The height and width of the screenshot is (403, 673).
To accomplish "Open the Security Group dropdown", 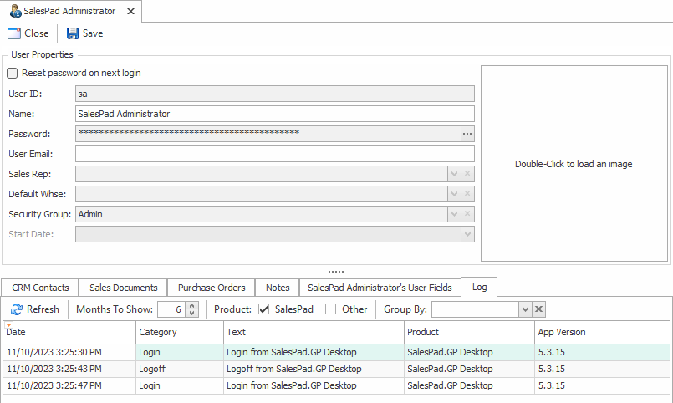I will [x=454, y=214].
